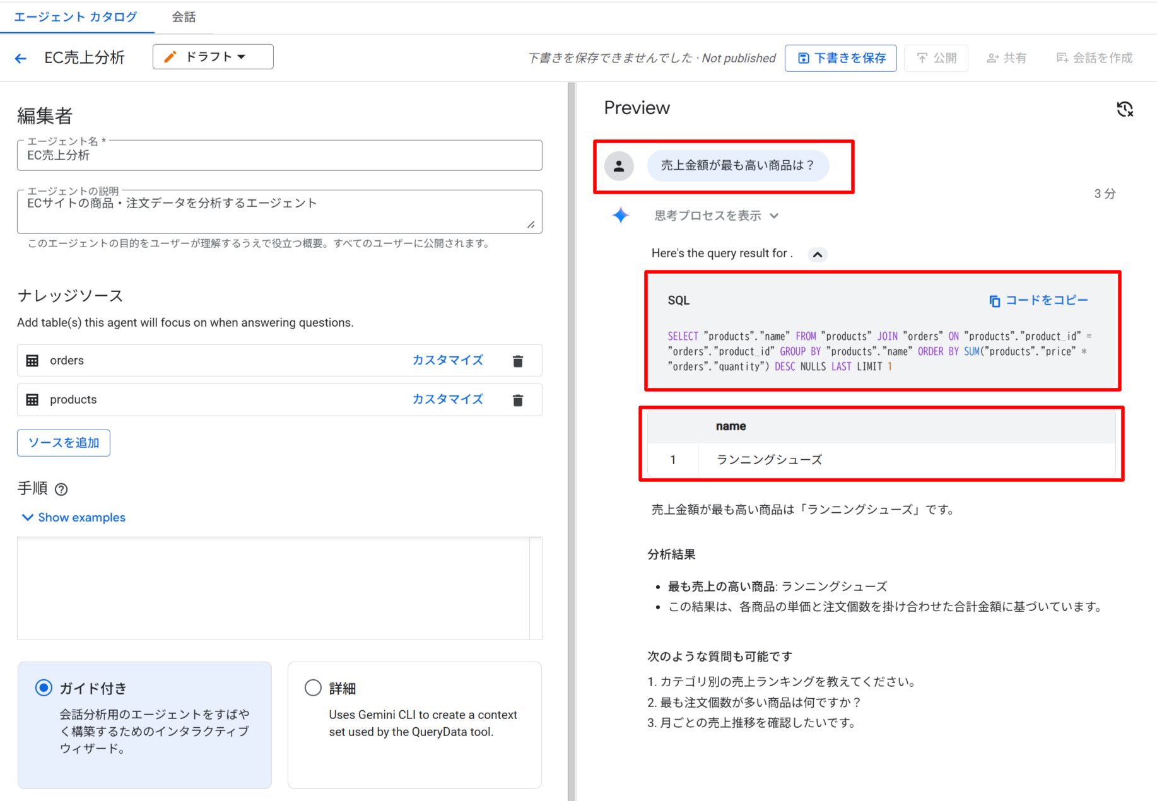Reset the Preview conversation

[1125, 109]
